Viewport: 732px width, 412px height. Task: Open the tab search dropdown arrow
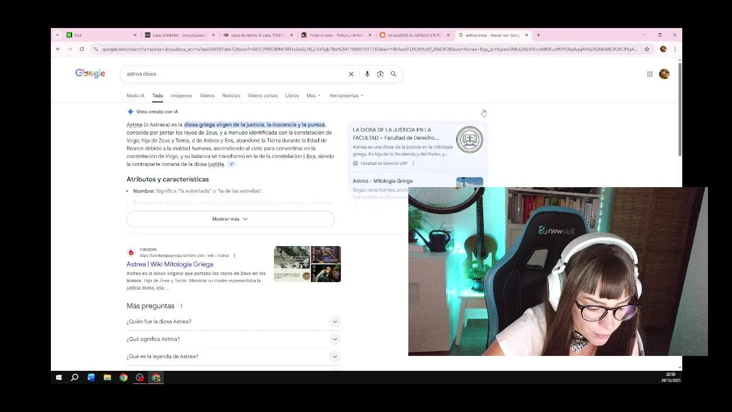57,35
